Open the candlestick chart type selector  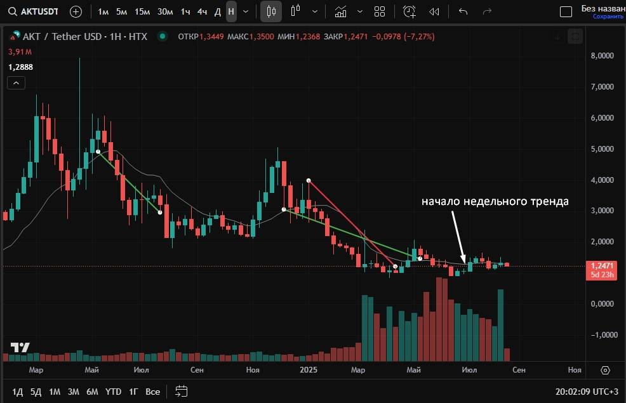(271, 11)
